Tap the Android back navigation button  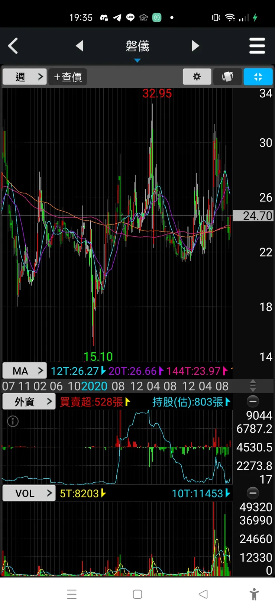pos(203,594)
